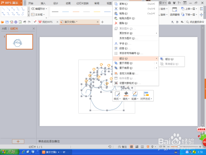Switch to the 动画 ribbon tab

68,3
